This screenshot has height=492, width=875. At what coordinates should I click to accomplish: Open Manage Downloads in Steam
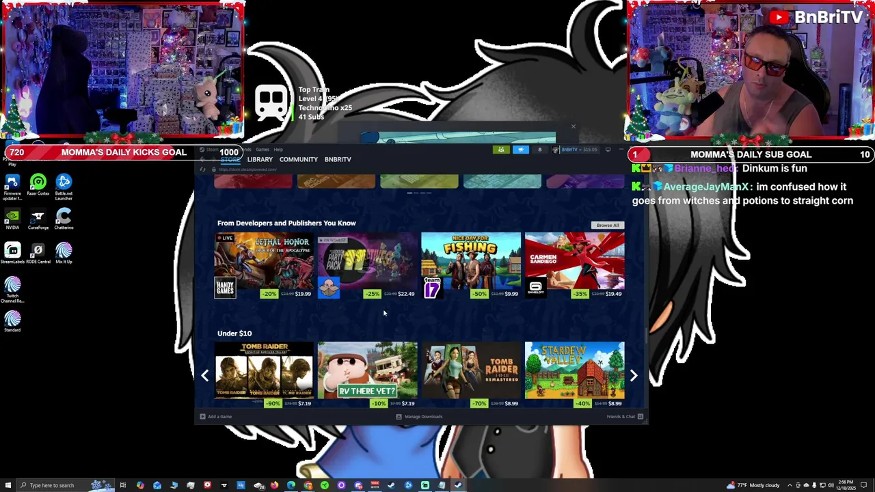[x=419, y=417]
